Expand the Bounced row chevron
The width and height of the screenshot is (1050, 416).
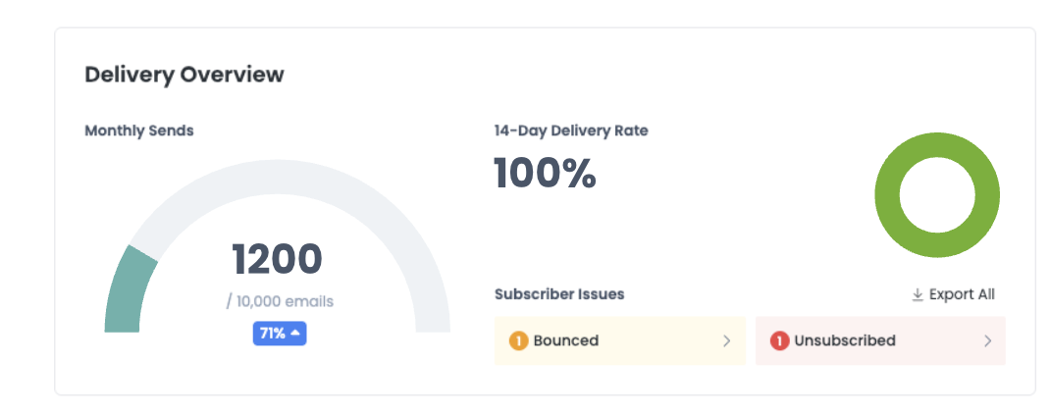coord(727,341)
